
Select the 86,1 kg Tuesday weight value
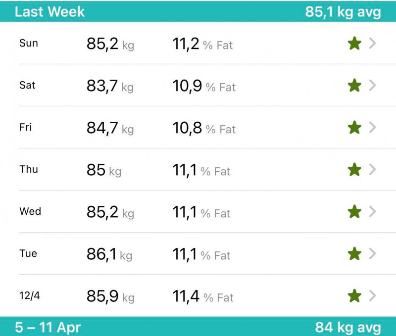click(x=109, y=254)
